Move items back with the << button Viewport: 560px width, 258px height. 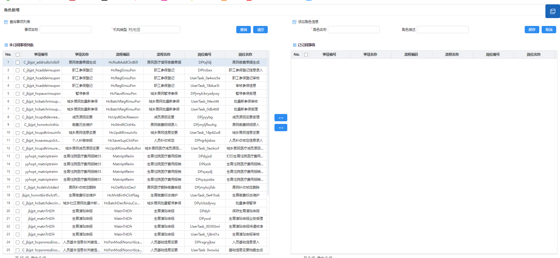281,128
